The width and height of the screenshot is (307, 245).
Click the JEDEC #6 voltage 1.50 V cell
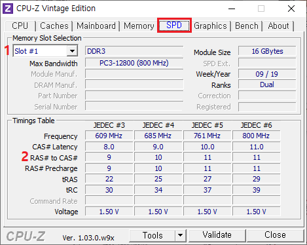point(256,212)
